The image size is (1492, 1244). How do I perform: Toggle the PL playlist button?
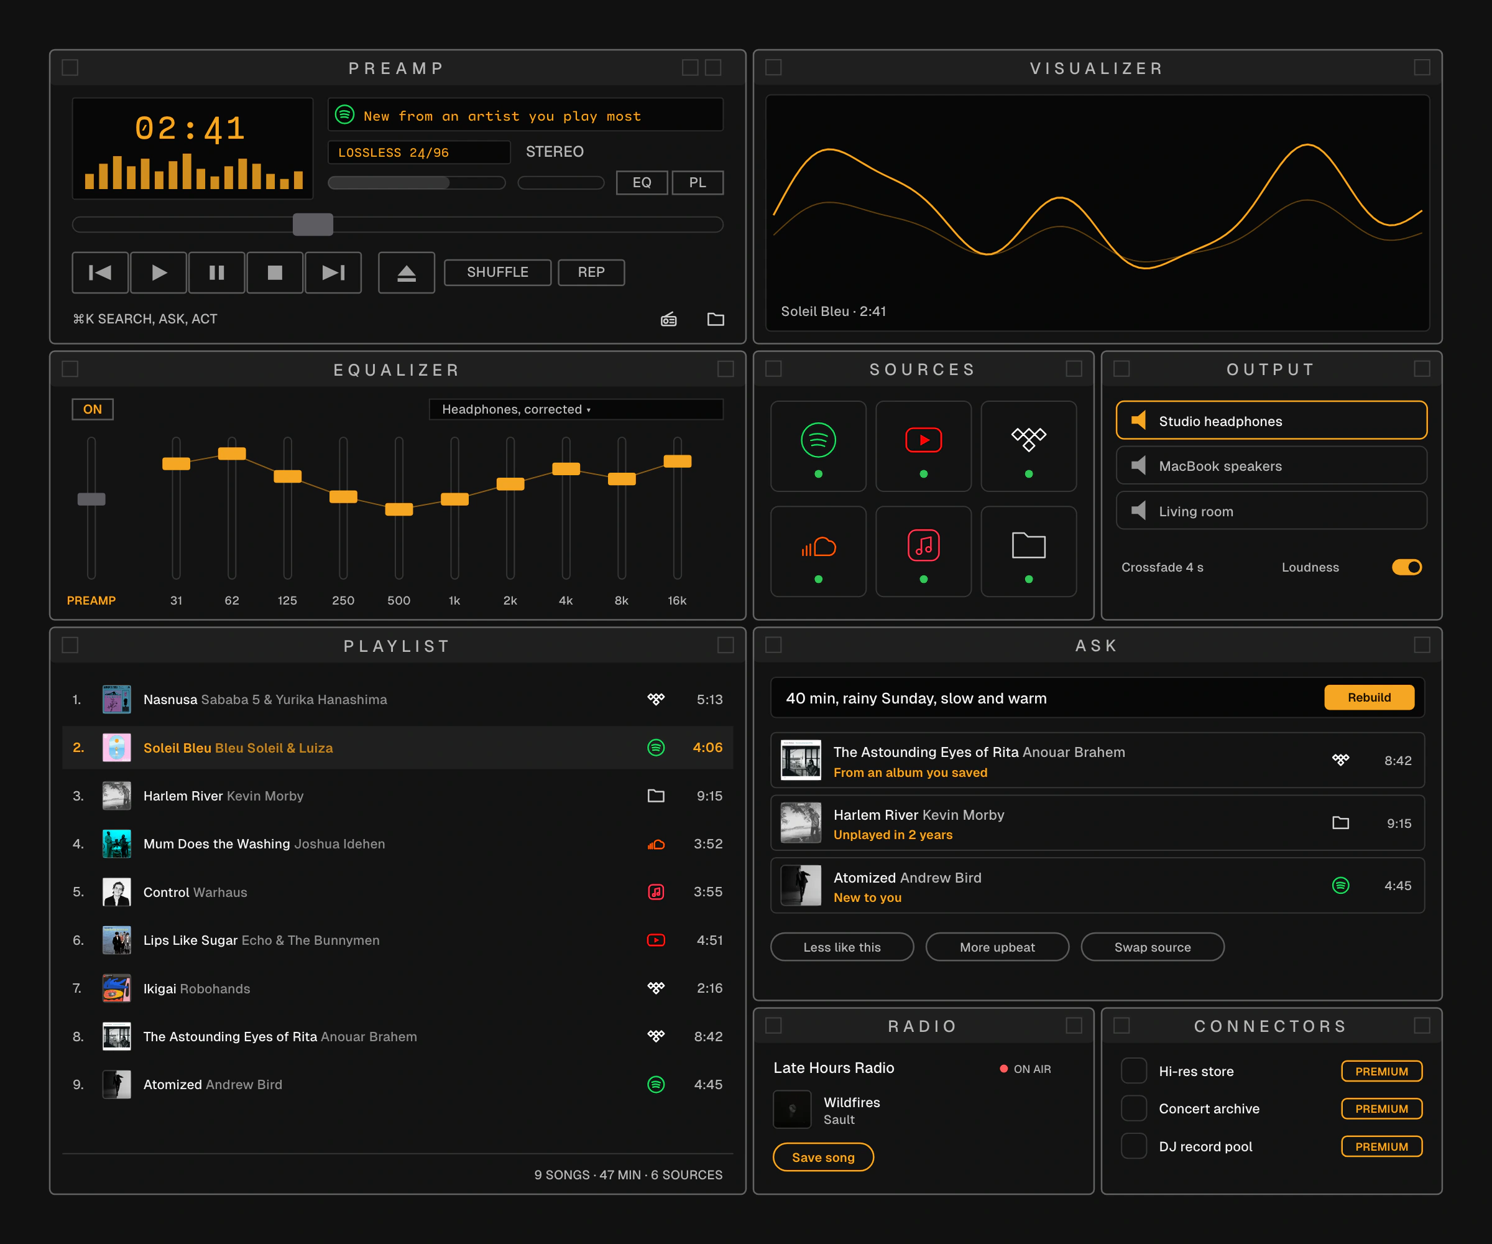click(x=698, y=183)
